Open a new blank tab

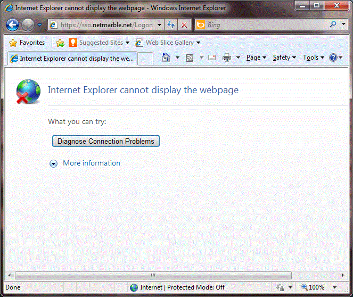click(145, 59)
